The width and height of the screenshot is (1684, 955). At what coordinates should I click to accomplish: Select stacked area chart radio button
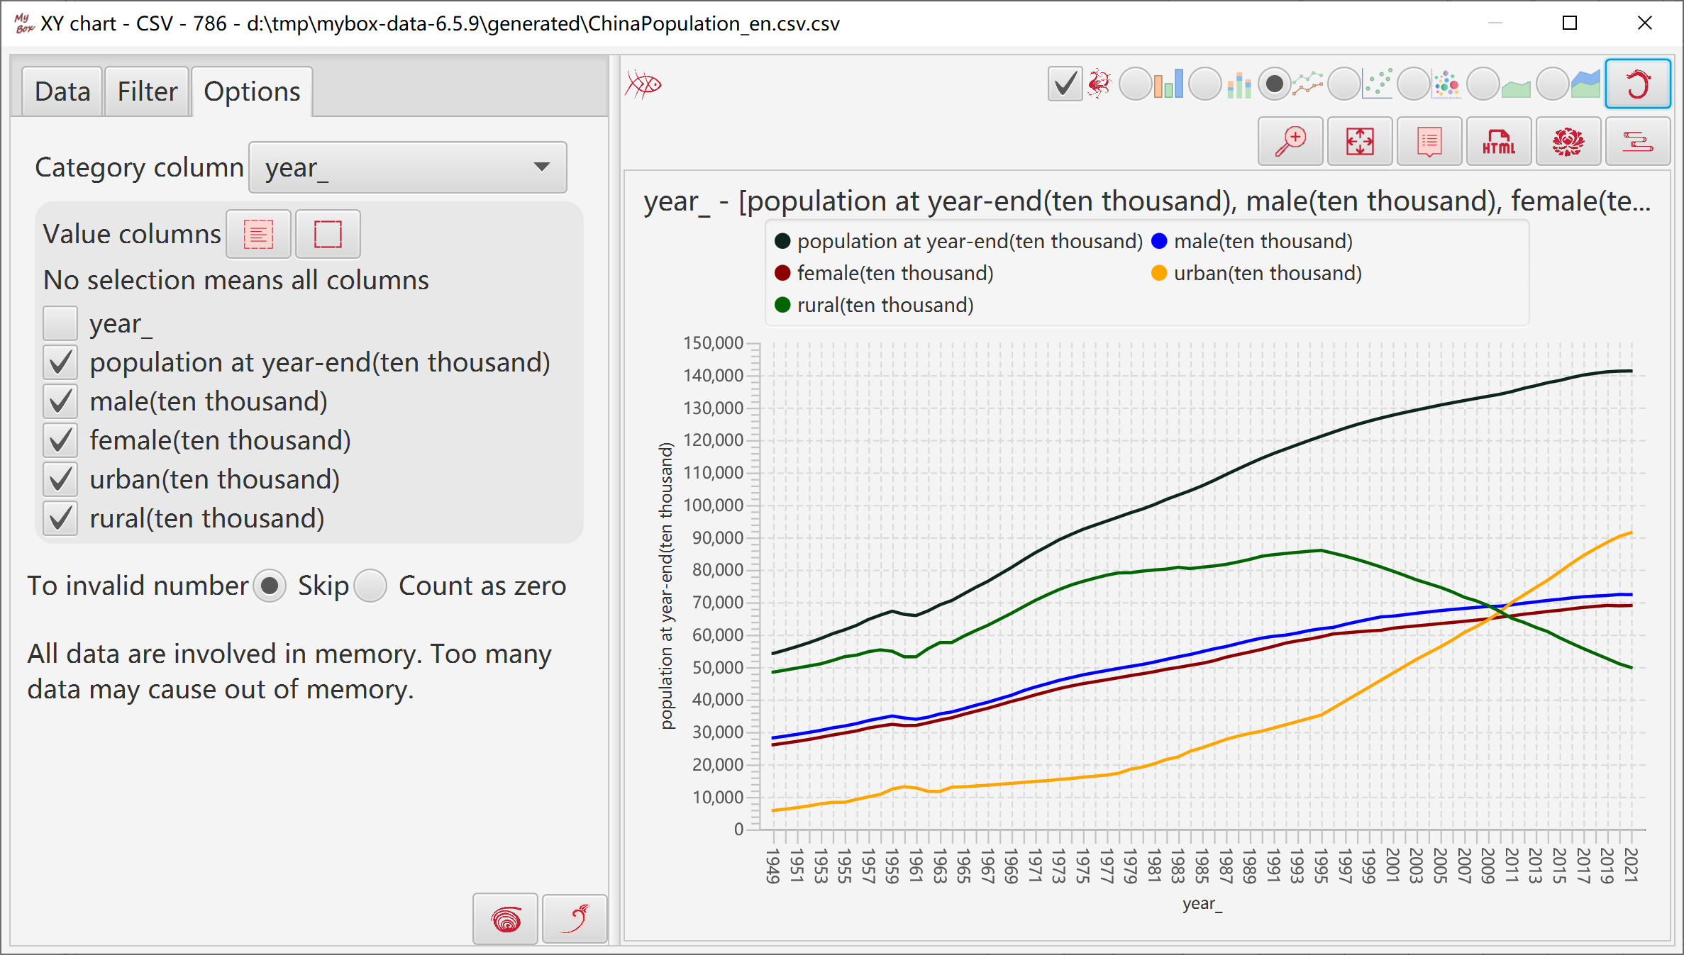pos(1552,84)
